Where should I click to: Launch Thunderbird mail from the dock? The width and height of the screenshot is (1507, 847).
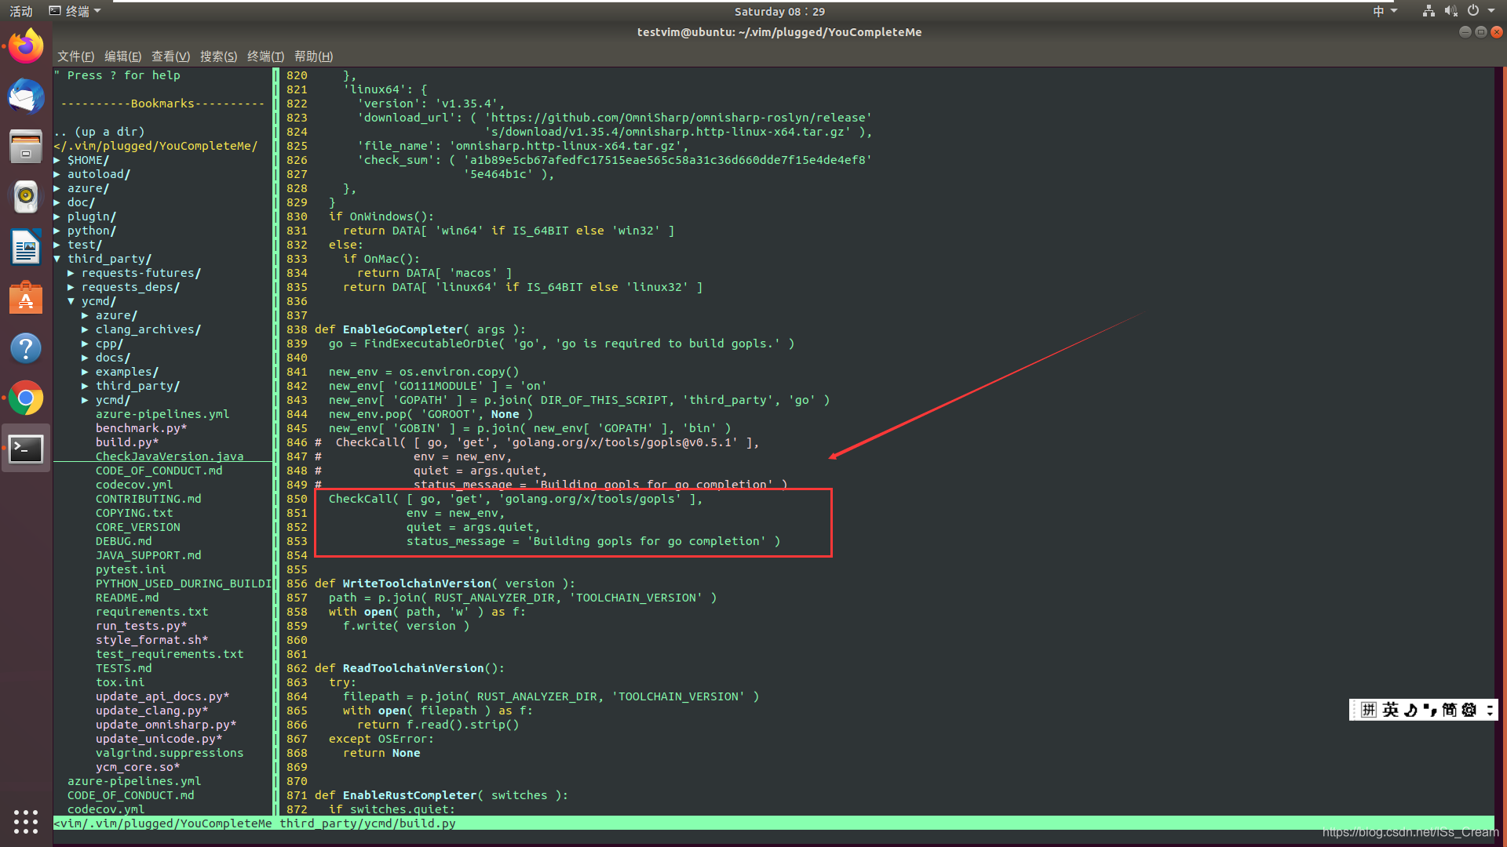point(26,97)
